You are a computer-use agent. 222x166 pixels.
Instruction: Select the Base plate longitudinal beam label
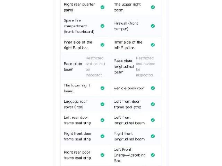point(124,66)
